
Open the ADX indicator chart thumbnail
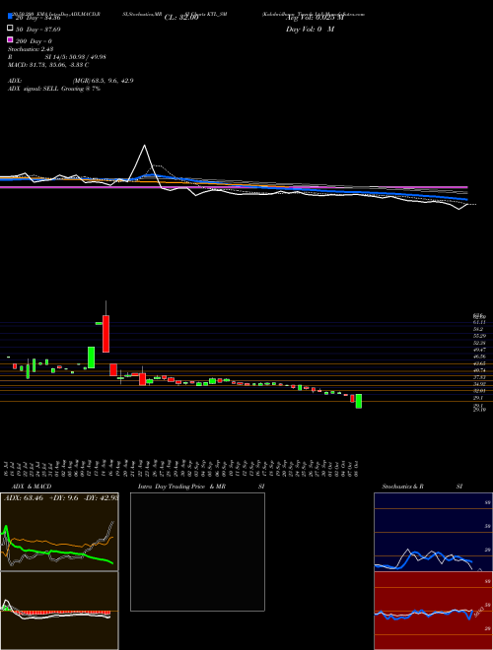coord(59,532)
